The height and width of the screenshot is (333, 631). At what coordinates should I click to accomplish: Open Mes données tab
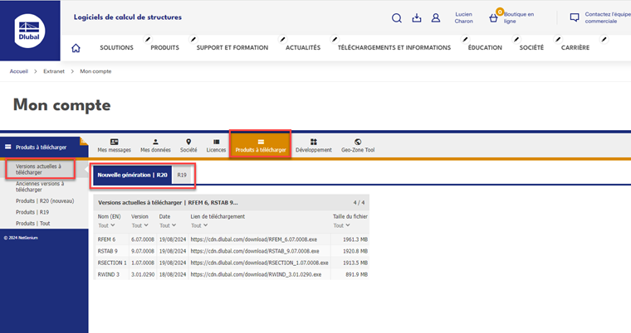tap(155, 146)
